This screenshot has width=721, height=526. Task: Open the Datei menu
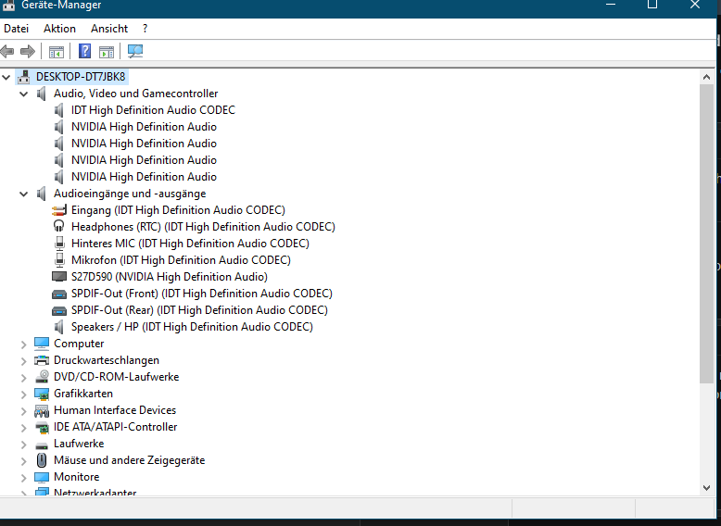point(16,29)
